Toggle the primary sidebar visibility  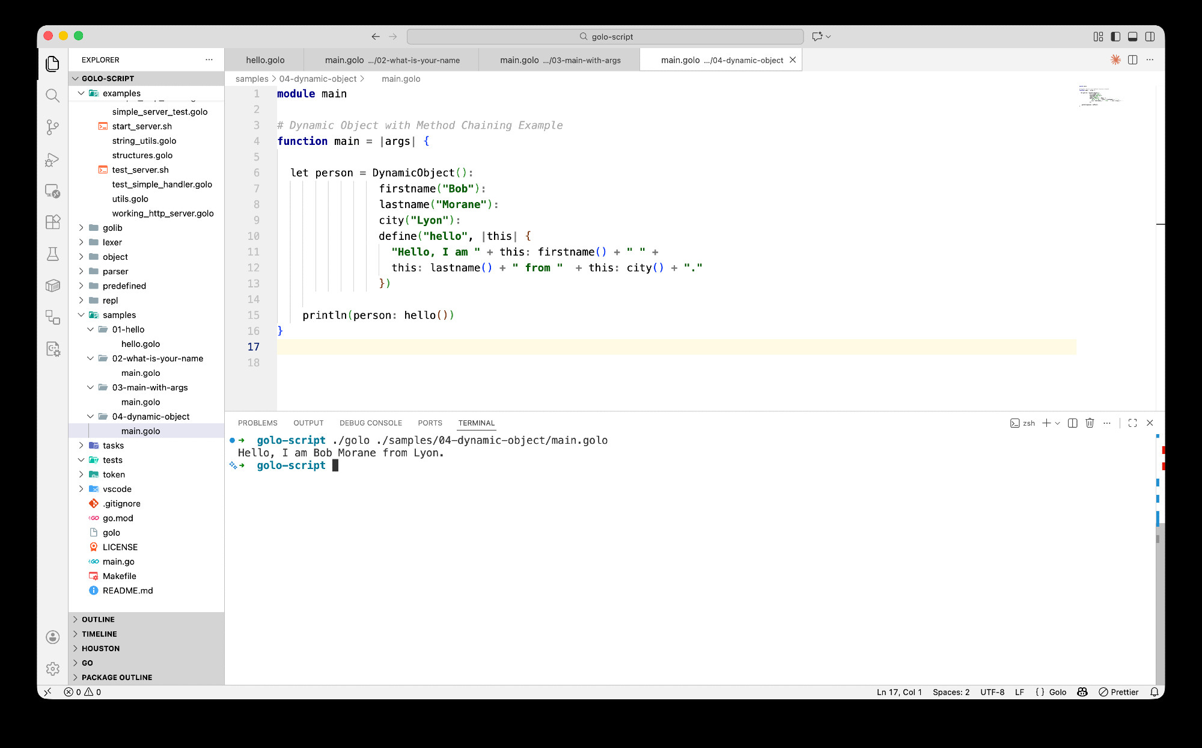point(1115,37)
